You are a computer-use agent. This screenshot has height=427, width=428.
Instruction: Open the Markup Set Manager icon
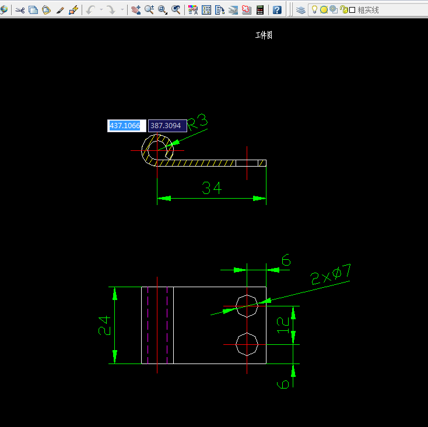pyautogui.click(x=247, y=10)
